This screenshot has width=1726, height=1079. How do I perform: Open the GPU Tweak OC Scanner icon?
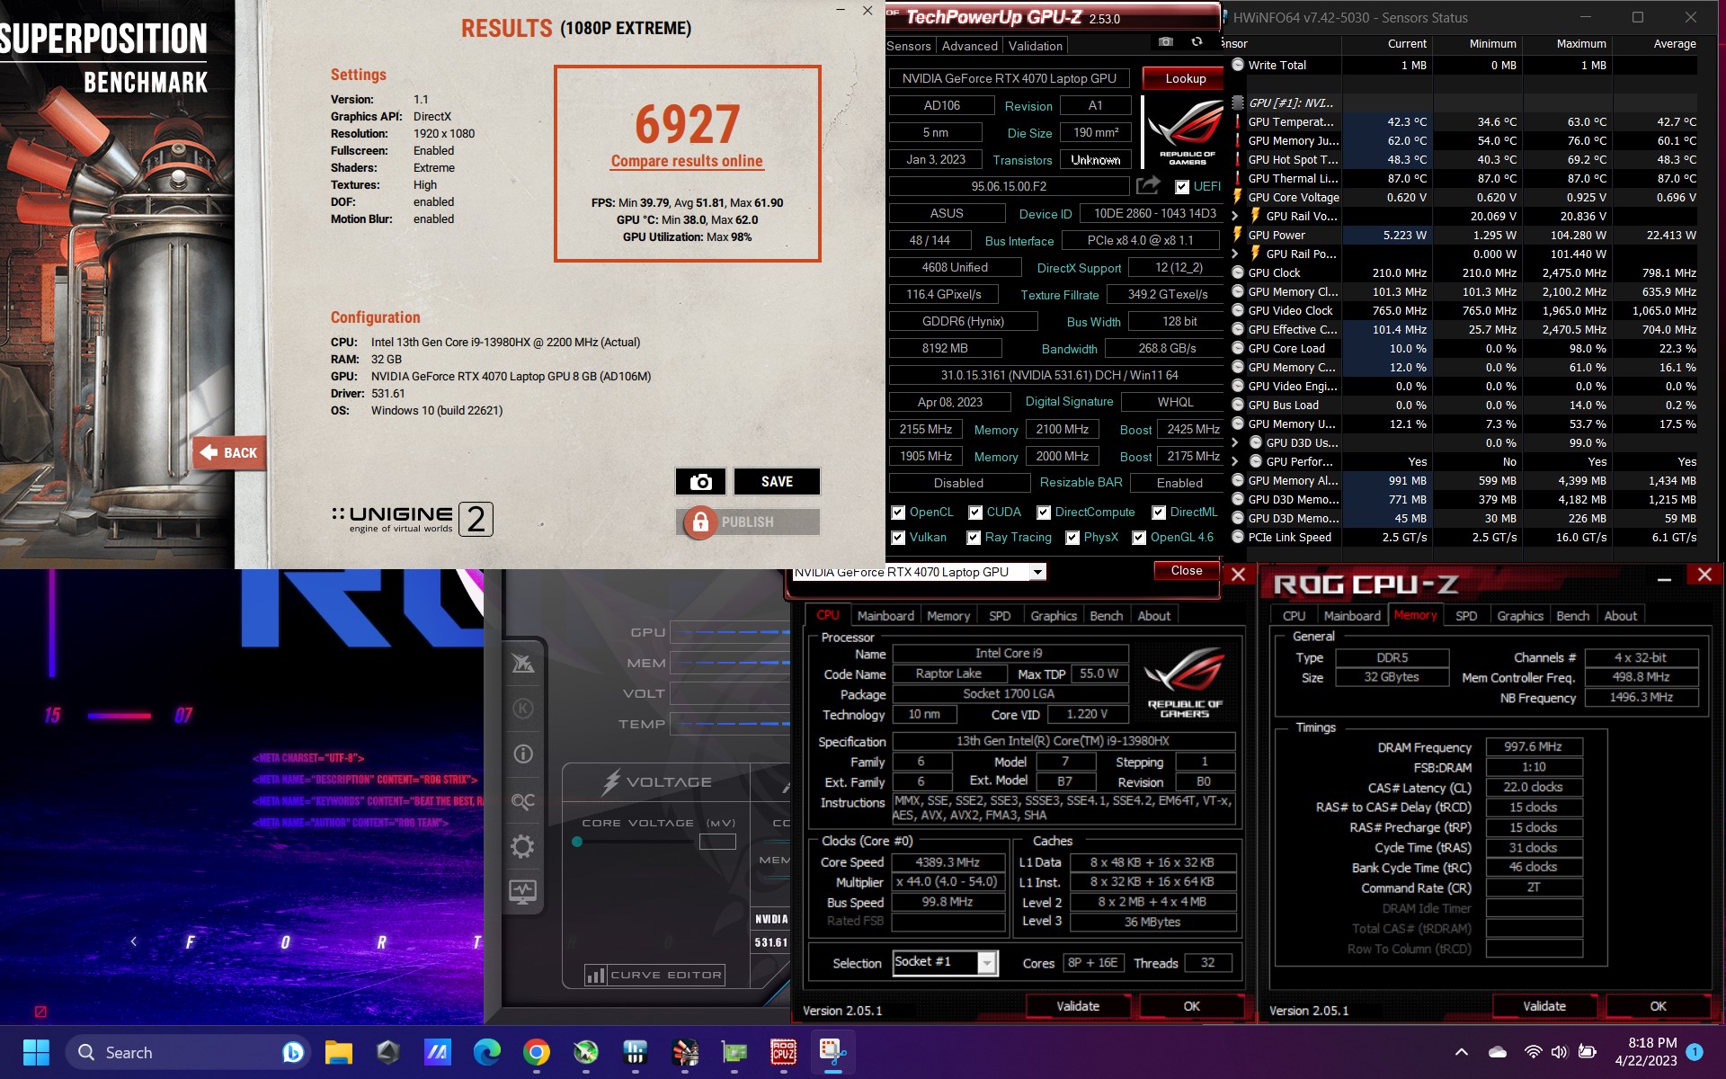coord(523,800)
